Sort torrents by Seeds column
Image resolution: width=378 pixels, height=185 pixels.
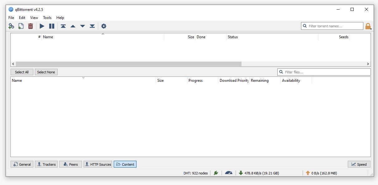coord(334,37)
